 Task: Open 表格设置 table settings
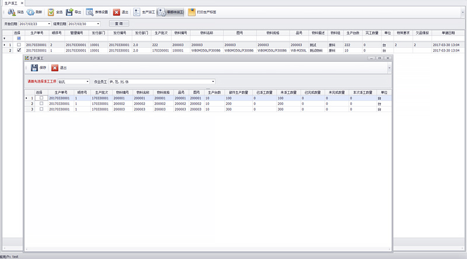pos(89,12)
